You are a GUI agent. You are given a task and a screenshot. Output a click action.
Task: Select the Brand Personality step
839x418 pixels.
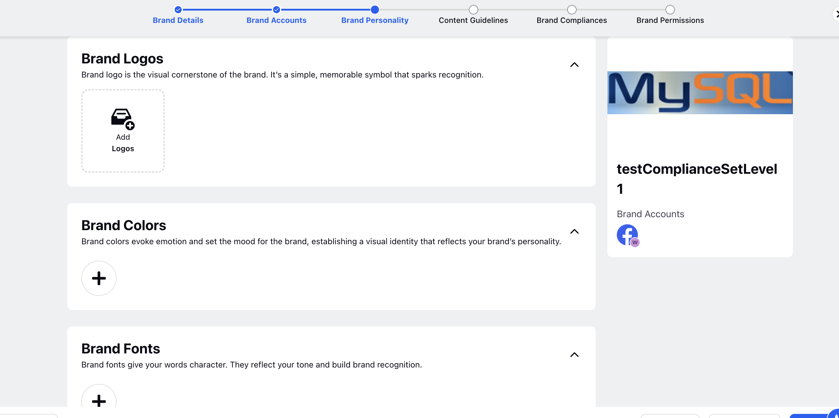tap(375, 20)
